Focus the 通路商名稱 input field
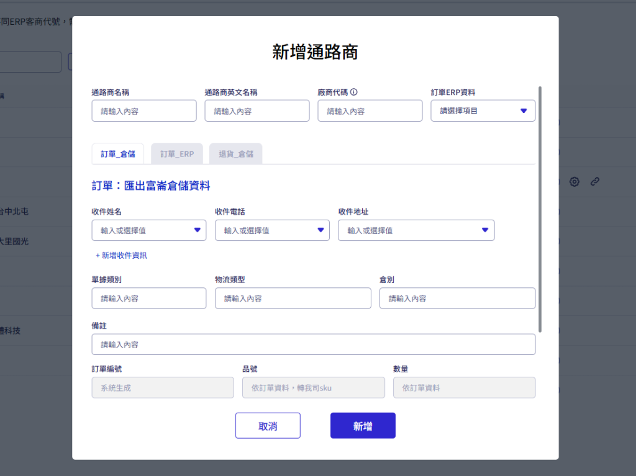Viewport: 636px width, 476px height. (x=143, y=111)
